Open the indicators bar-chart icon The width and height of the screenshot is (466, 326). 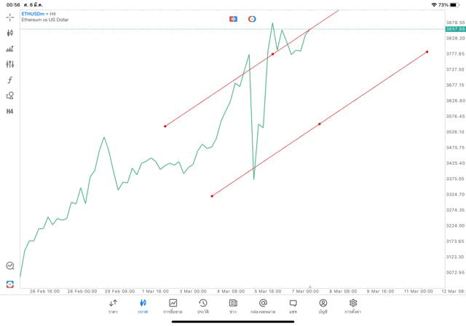10,49
